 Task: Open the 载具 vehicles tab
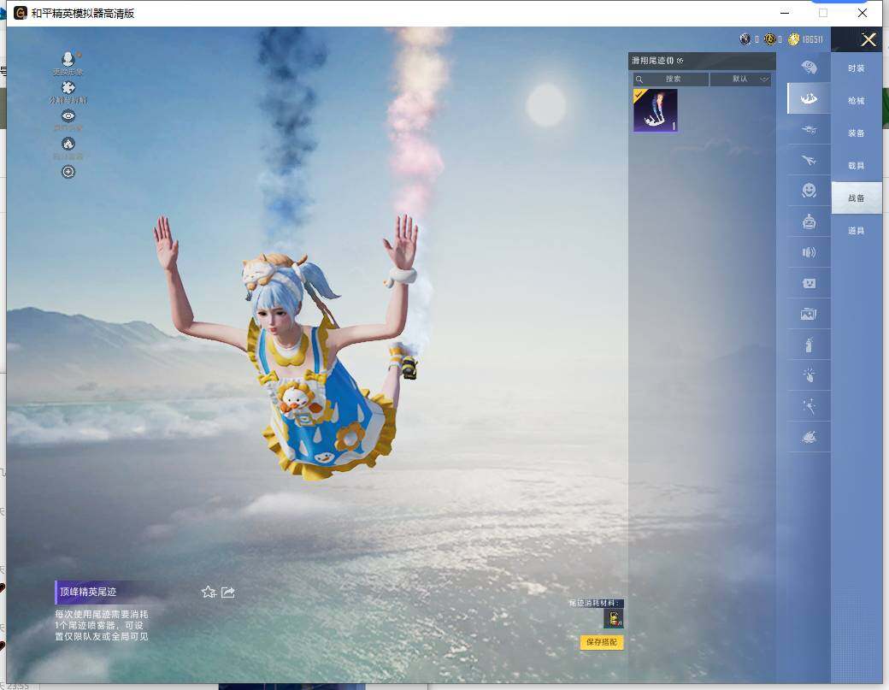click(x=857, y=166)
